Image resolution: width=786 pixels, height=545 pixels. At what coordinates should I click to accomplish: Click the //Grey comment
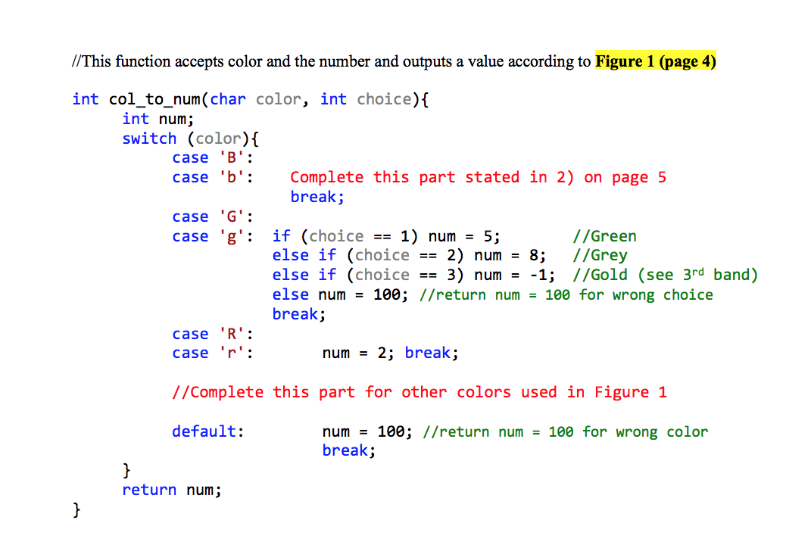tap(600, 256)
